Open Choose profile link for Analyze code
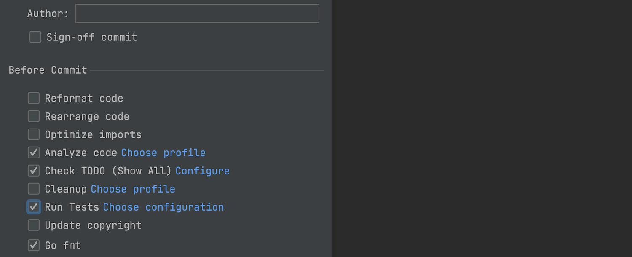 coord(163,153)
